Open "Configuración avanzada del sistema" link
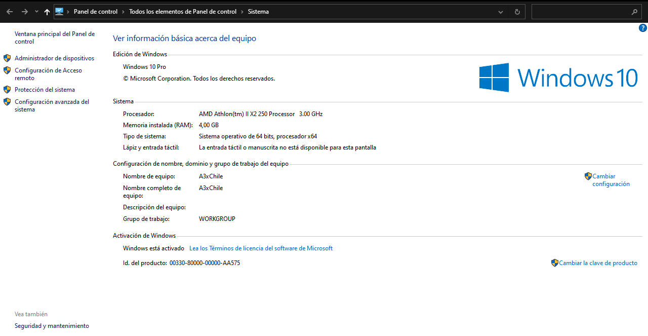This screenshot has width=648, height=336. pos(52,105)
